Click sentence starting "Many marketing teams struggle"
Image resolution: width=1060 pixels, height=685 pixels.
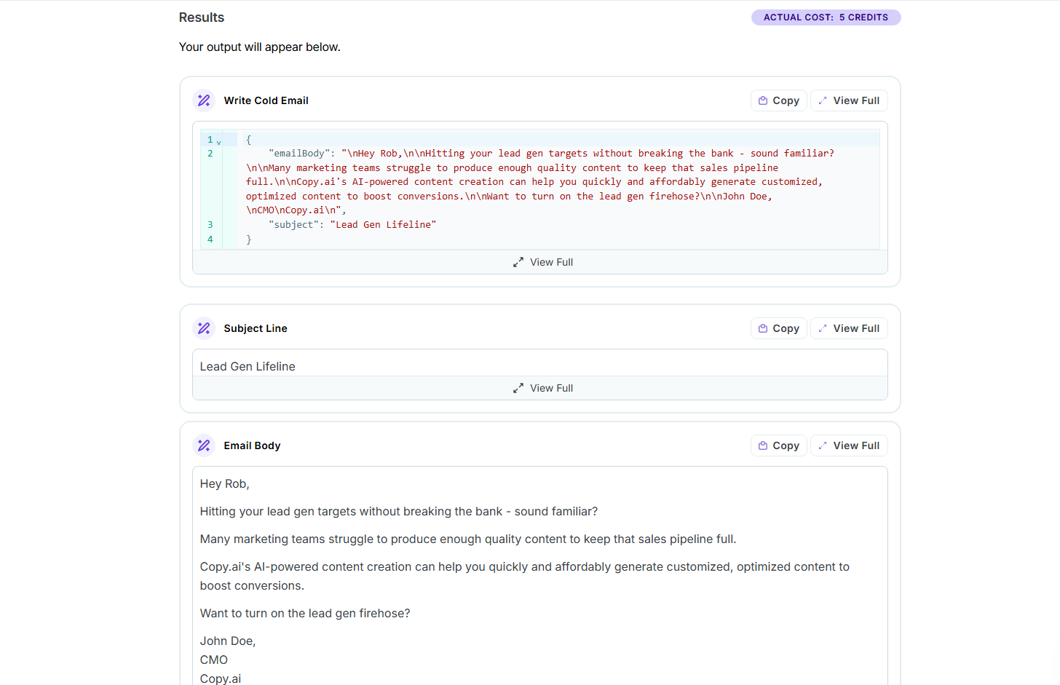468,539
